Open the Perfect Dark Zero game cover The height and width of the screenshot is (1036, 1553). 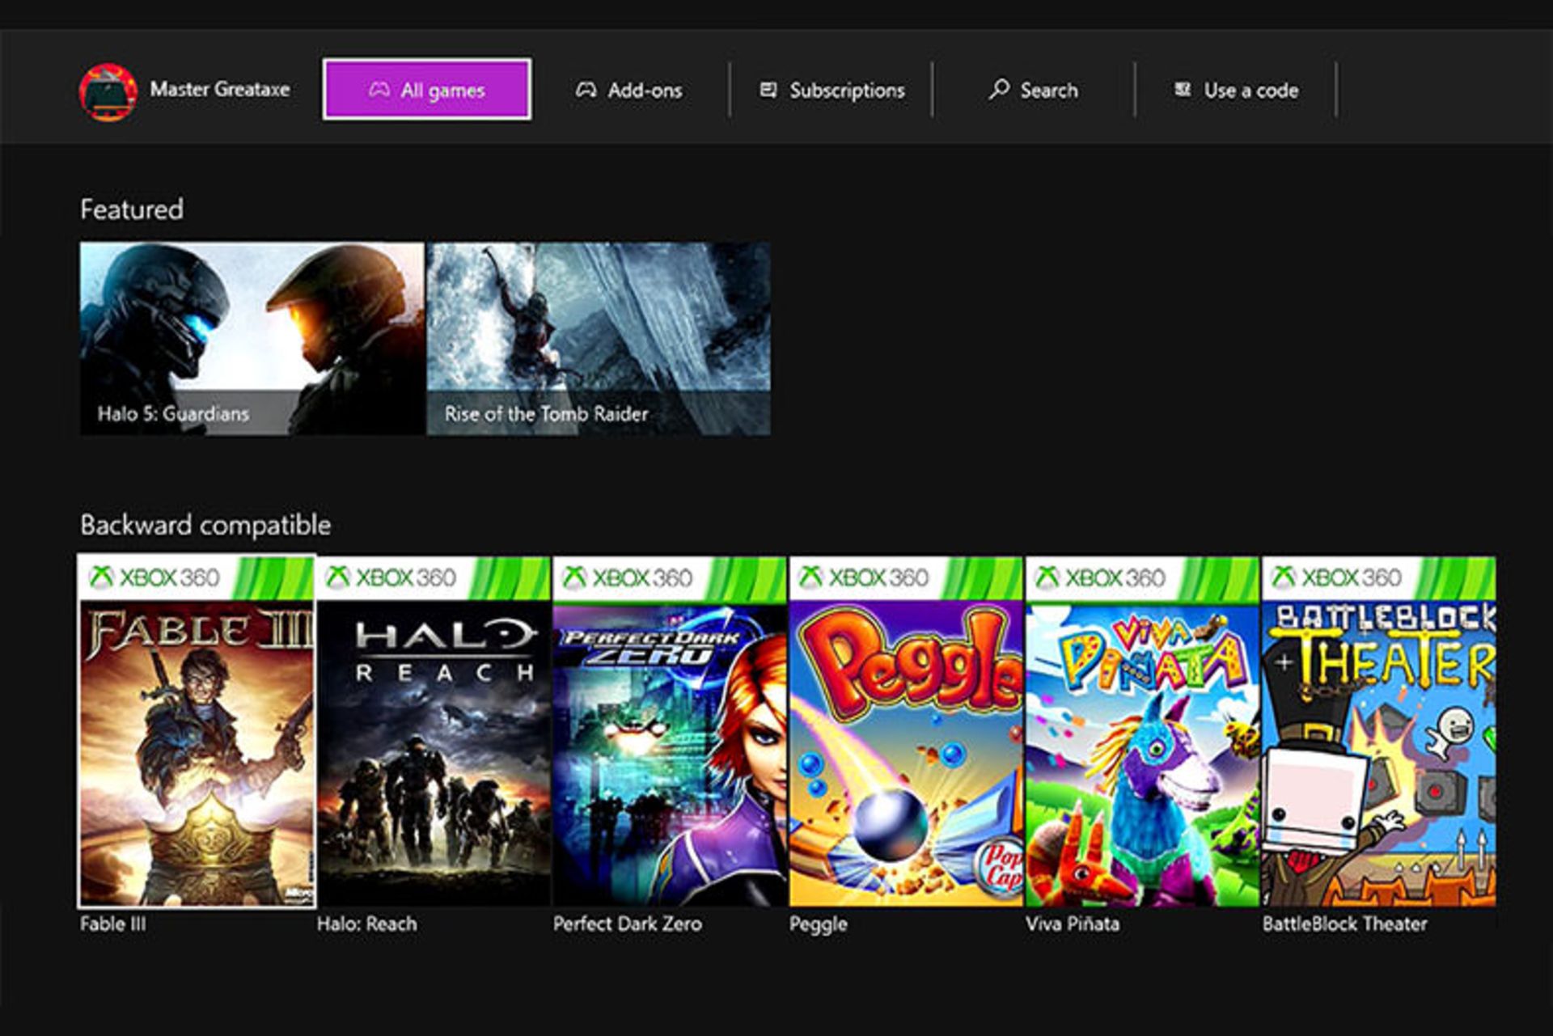(x=670, y=731)
